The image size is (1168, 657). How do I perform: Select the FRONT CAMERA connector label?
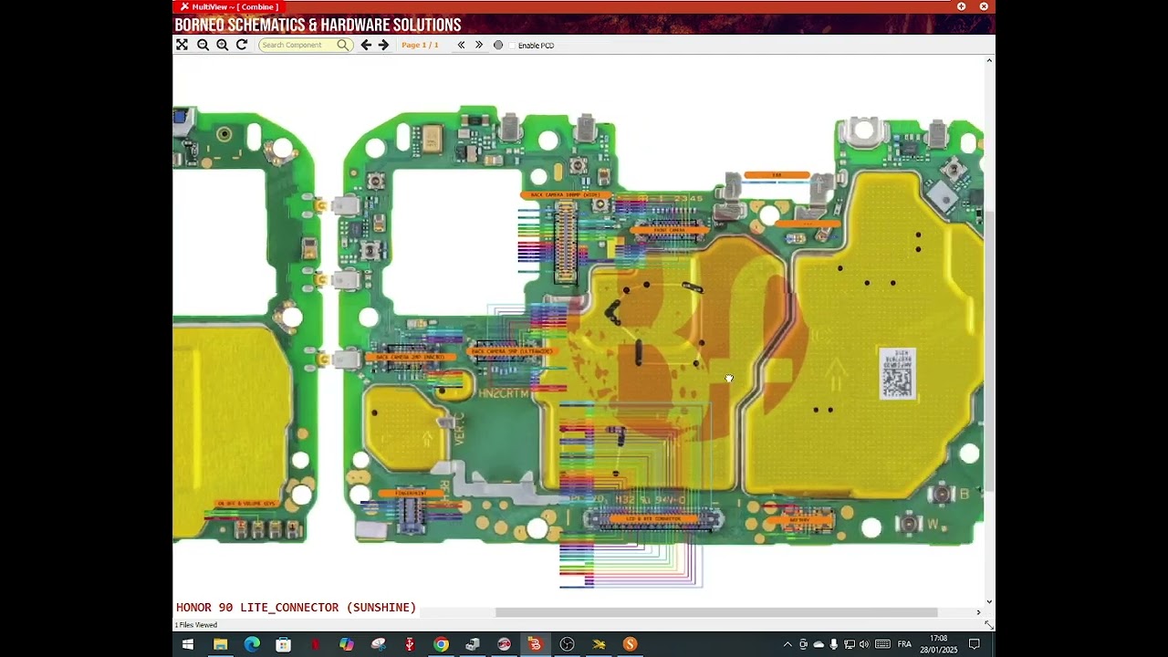click(x=669, y=230)
